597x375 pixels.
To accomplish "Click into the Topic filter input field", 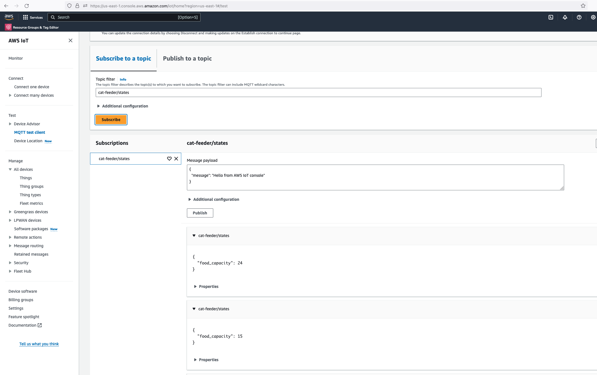I will 318,92.
